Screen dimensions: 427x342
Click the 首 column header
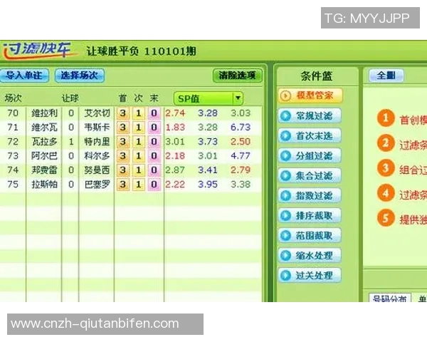(x=123, y=98)
